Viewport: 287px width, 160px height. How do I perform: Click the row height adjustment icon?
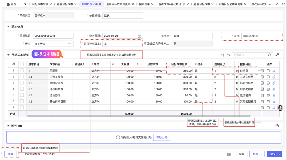point(229,55)
